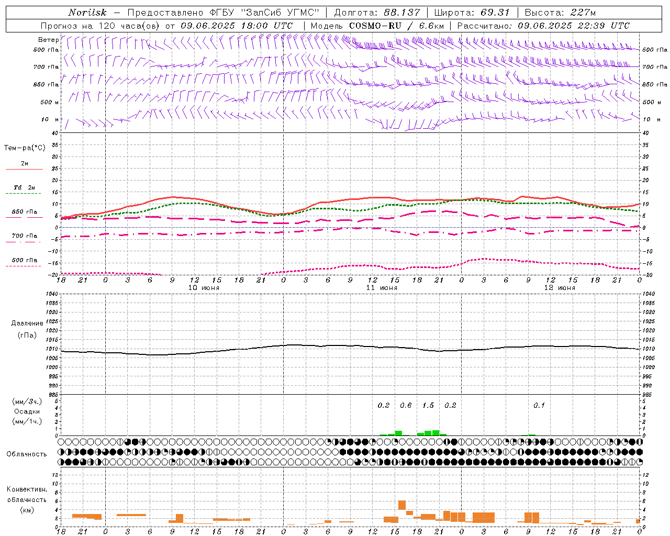Select the Облачность row label
The height and width of the screenshot is (536, 670).
click(27, 454)
